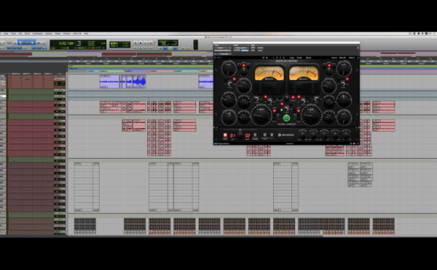The image size is (437, 270).
Task: Open the Window menu
Action: coord(67,33)
